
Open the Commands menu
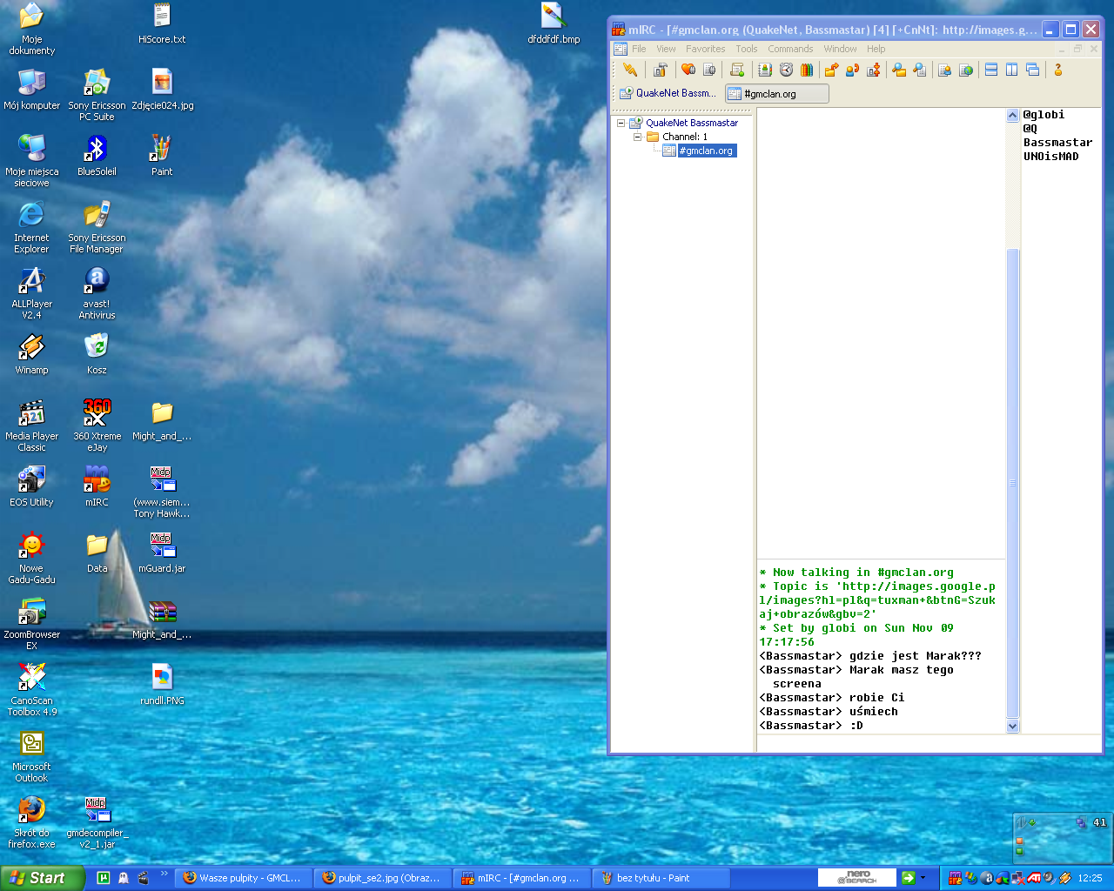pos(789,50)
